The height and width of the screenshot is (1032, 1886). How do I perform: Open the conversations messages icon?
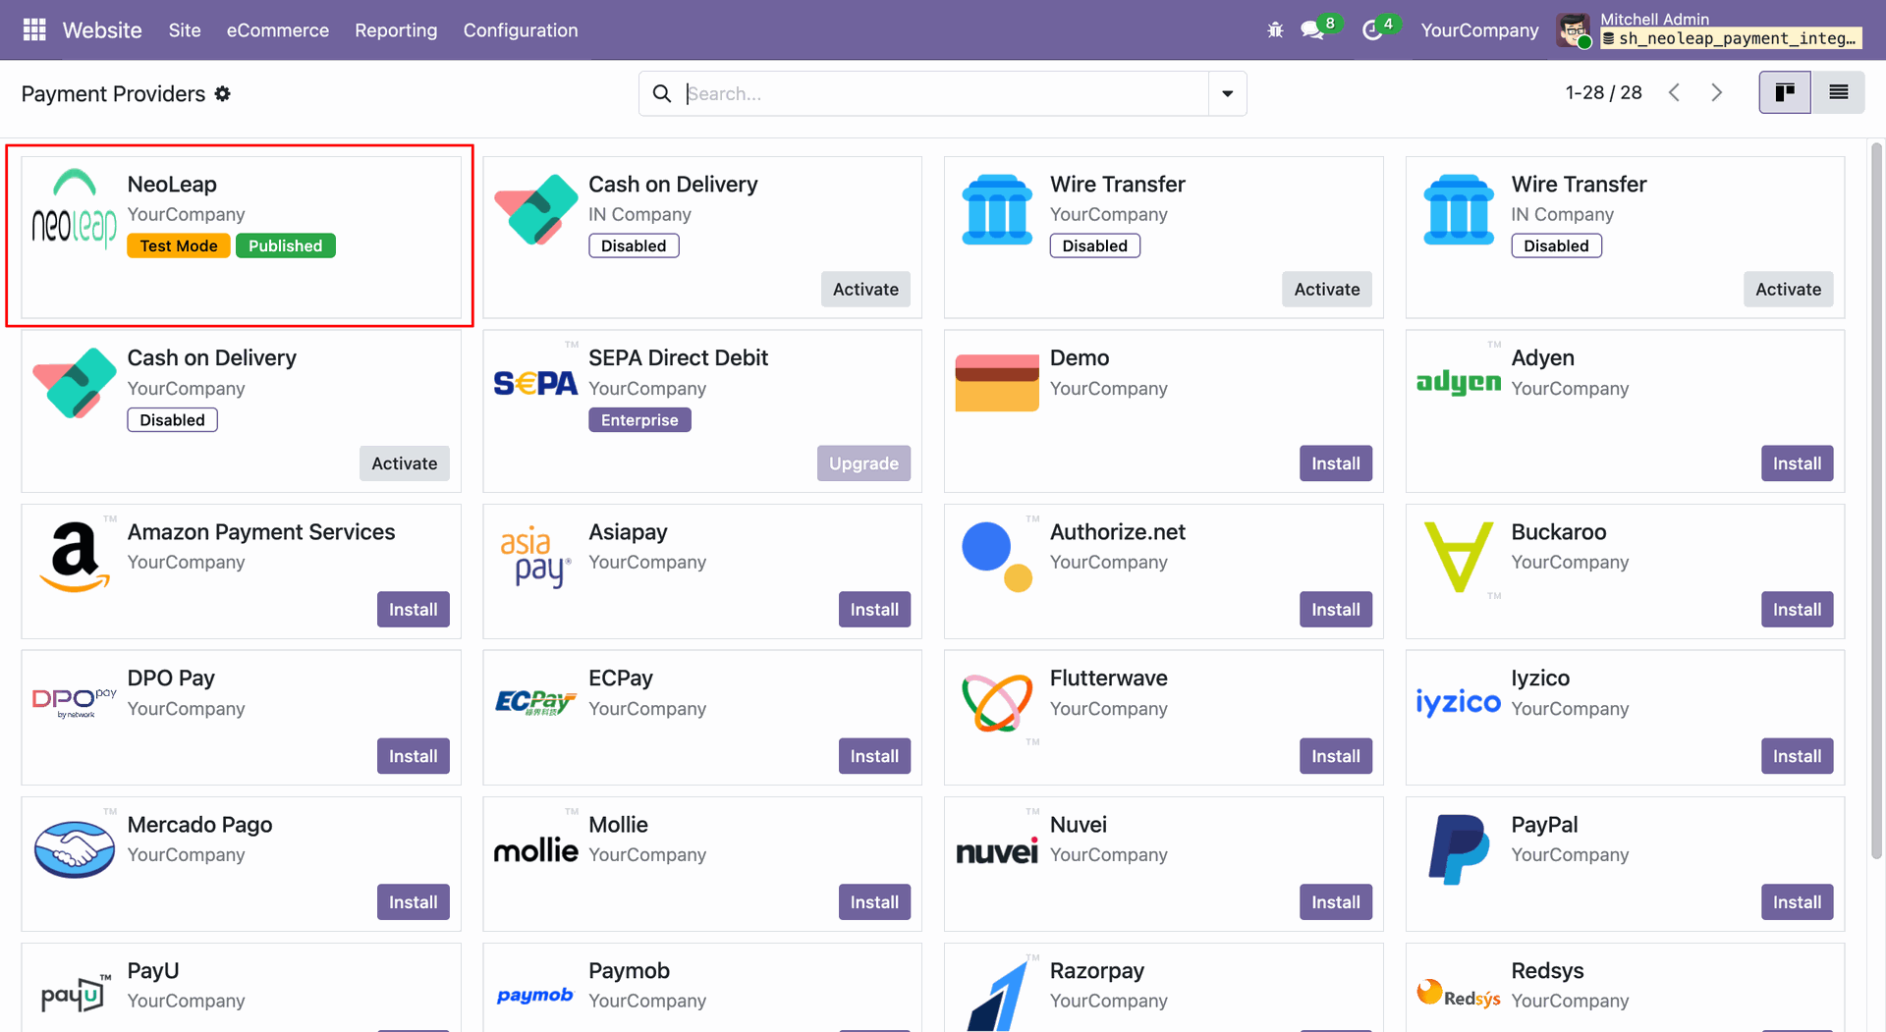pos(1312,30)
